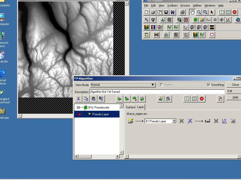Image resolution: width=241 pixels, height=180 pixels.
Task: Click the Open folder icon in top toolbar row
Action: click(153, 12)
